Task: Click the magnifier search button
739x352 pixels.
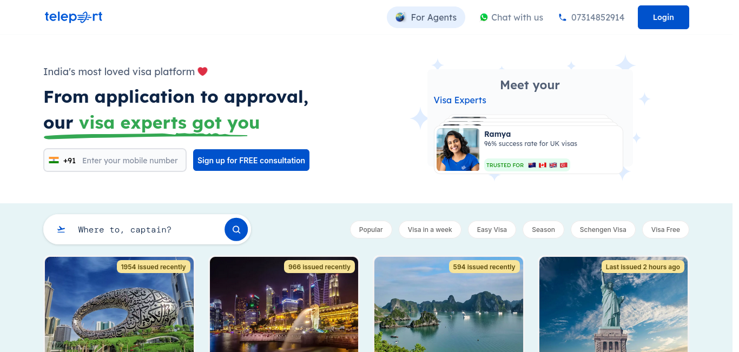Action: pos(236,229)
